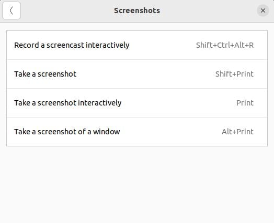
Task: Click blank space in the screenshot of a window row
Action: click(170, 132)
